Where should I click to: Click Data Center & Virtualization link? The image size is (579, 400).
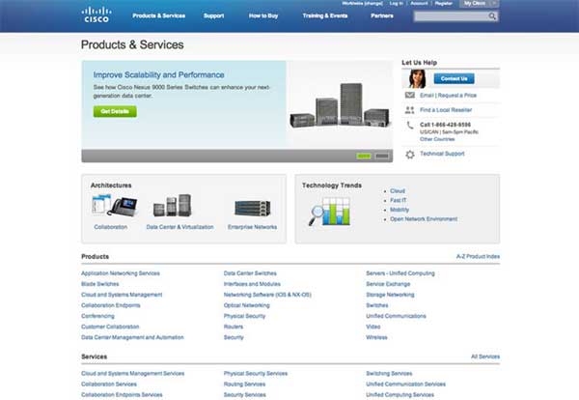(179, 227)
